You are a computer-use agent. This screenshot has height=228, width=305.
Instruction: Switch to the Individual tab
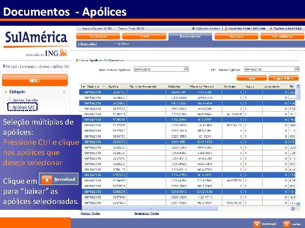click(98, 36)
